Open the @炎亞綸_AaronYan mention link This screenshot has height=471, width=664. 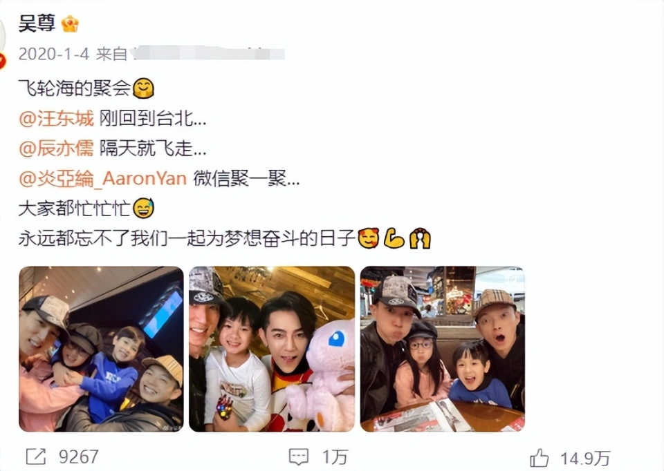[103, 179]
